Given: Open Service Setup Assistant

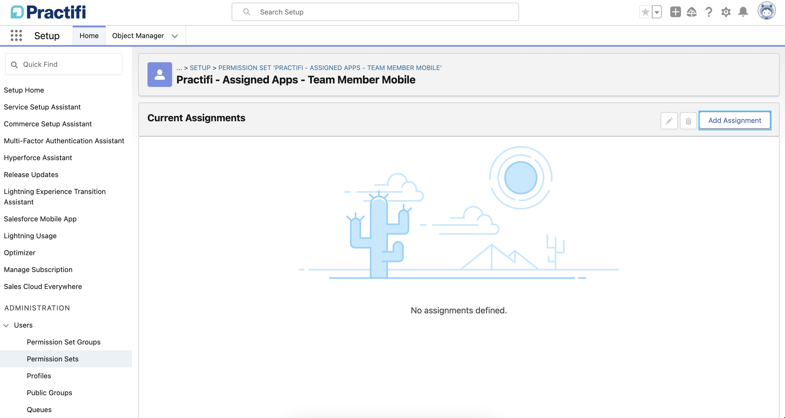Looking at the screenshot, I should pyautogui.click(x=42, y=107).
